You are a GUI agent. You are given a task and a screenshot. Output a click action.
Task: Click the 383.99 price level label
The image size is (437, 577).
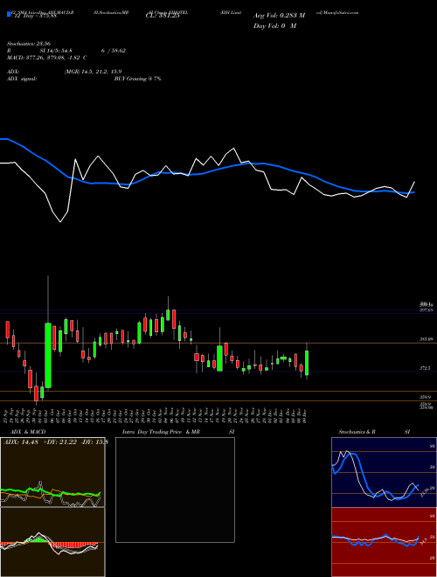coord(426,339)
